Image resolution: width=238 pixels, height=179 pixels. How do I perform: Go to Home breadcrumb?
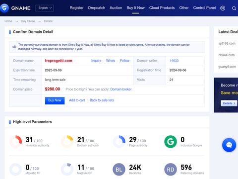pyautogui.click(x=8, y=21)
